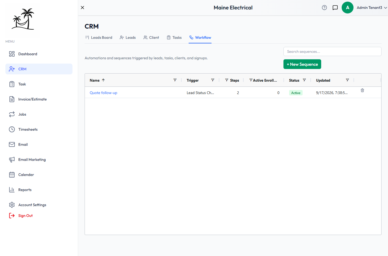Filter the Status column

(x=304, y=80)
